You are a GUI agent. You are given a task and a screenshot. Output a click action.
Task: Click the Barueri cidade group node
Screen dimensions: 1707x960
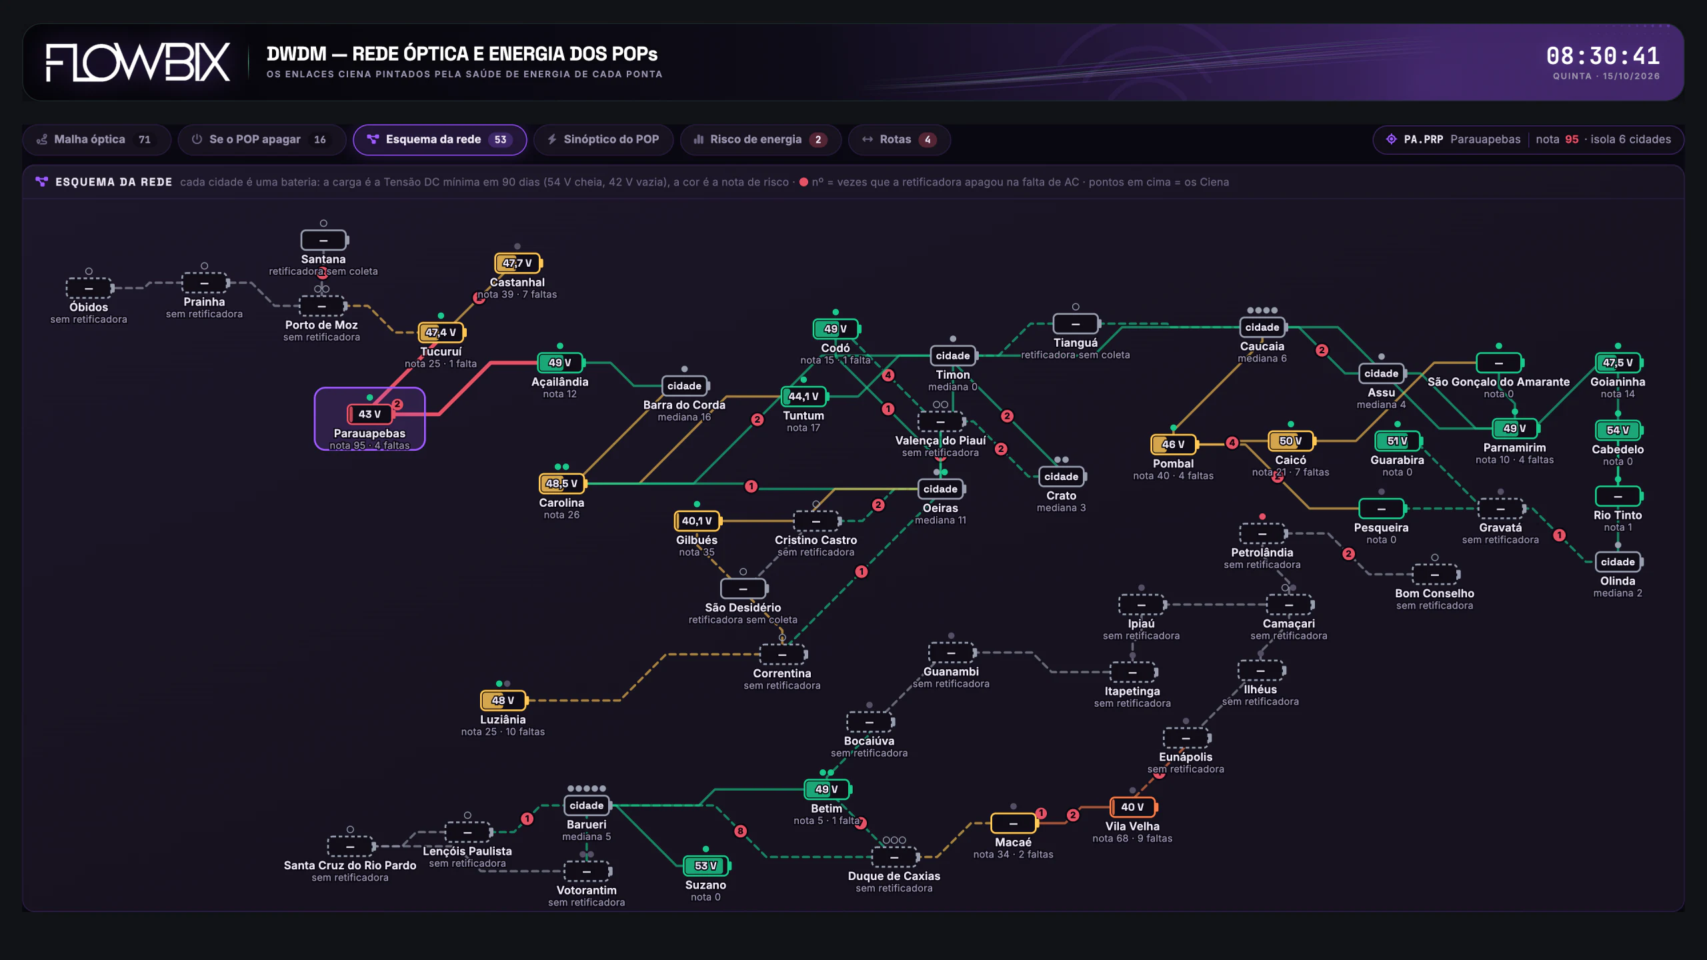pyautogui.click(x=587, y=805)
